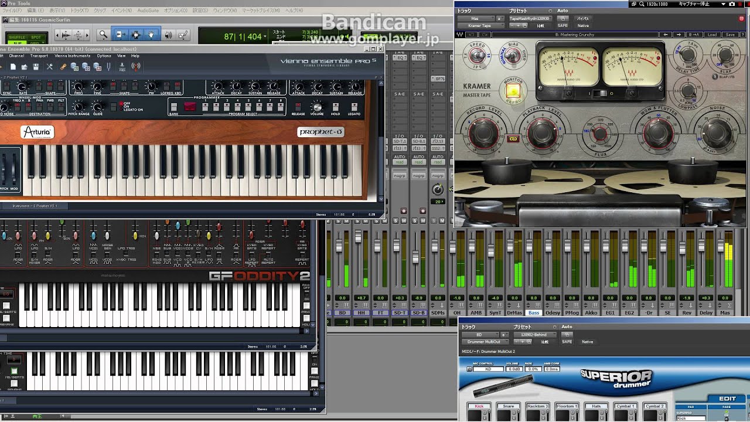Mute the SD-B mixer channel
Viewport: 750px width, 422px height.
click(422, 220)
